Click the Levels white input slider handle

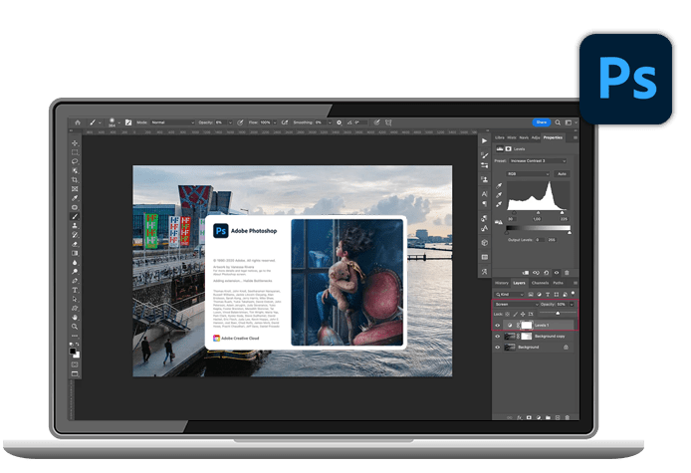pyautogui.click(x=562, y=212)
